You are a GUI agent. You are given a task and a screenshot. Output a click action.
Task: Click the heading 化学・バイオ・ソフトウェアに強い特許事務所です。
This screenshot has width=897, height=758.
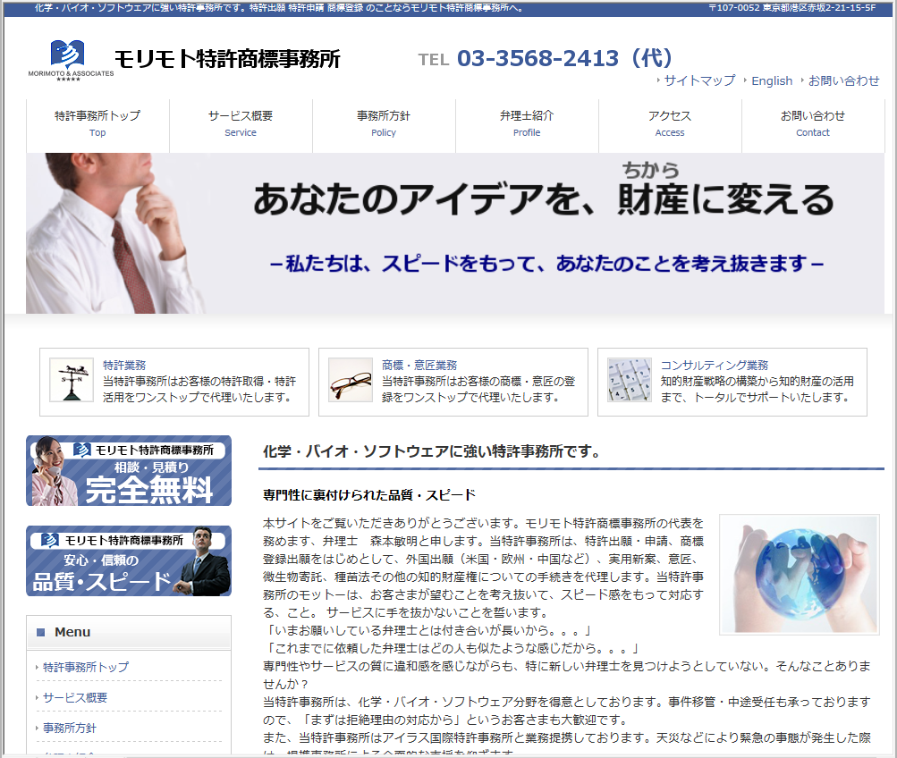pos(432,451)
